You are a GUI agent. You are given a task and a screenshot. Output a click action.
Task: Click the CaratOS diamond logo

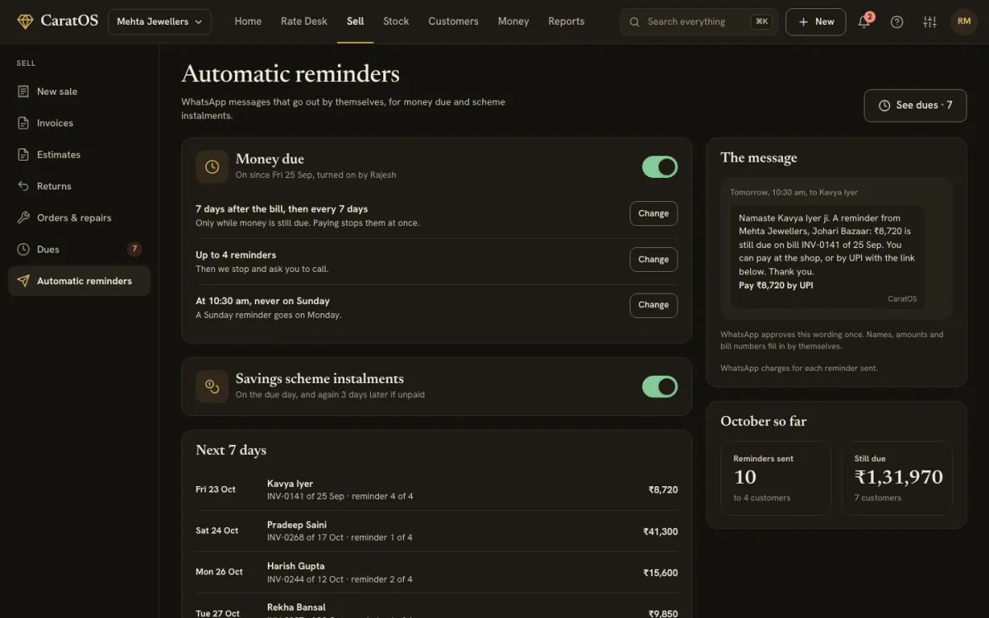pos(26,21)
